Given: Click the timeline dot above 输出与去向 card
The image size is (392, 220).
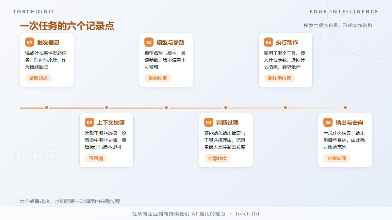Looking at the screenshot, I should point(345,108).
